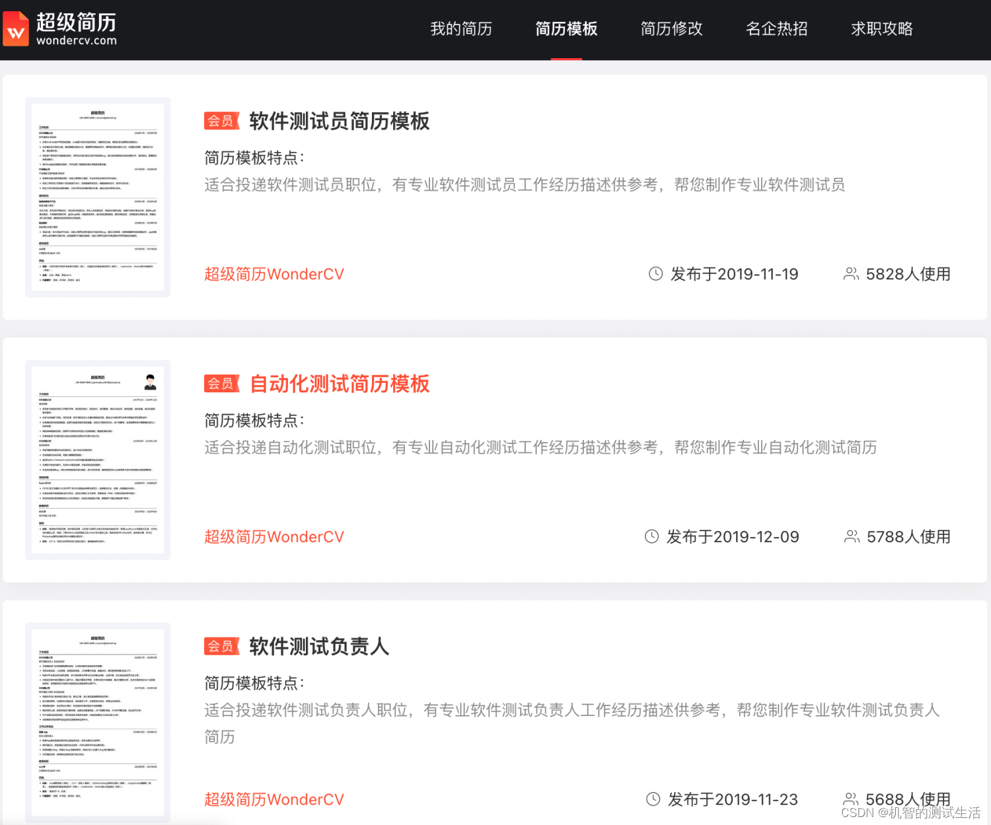Click the 5788人使用 usage count
The width and height of the screenshot is (991, 825).
tap(909, 537)
